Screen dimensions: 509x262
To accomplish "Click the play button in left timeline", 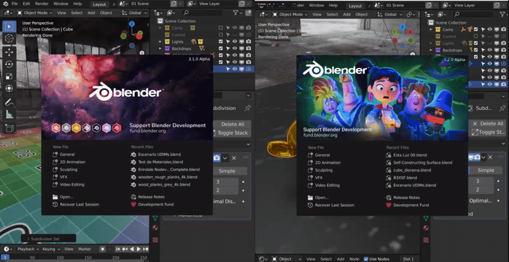I will pyautogui.click(x=138, y=249).
